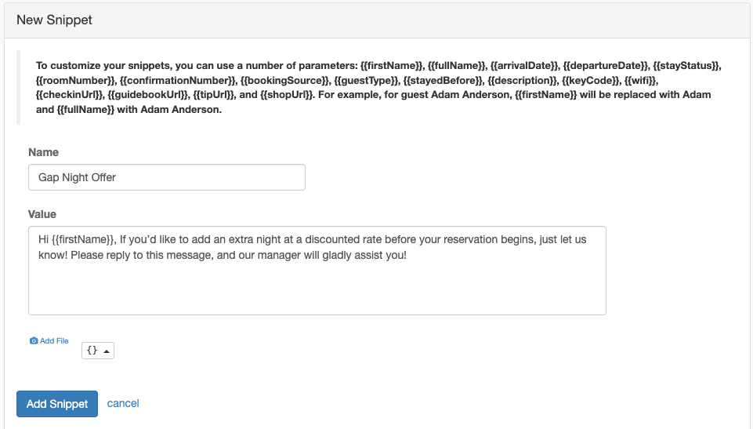Open the curly braces parameter dropdown
The image size is (753, 429).
(x=98, y=351)
